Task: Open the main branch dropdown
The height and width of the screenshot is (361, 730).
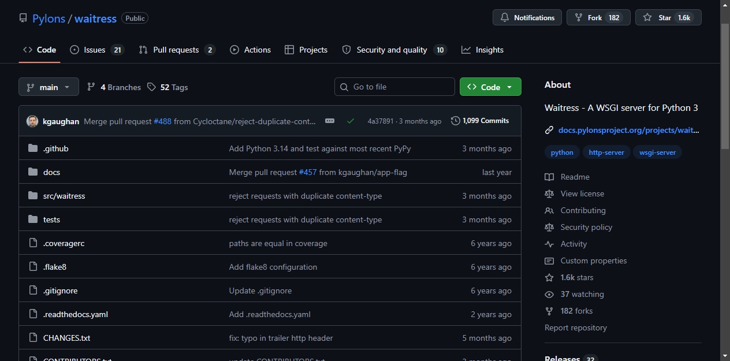Action: (x=49, y=87)
